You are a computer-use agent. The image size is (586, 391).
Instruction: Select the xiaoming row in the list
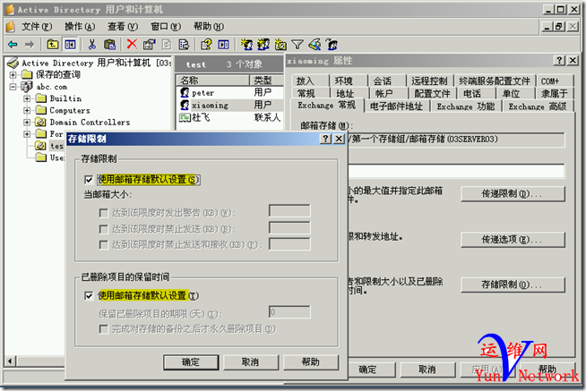(229, 106)
